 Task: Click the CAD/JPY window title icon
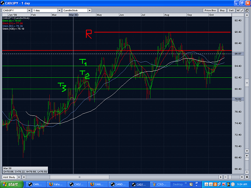click(2, 3)
